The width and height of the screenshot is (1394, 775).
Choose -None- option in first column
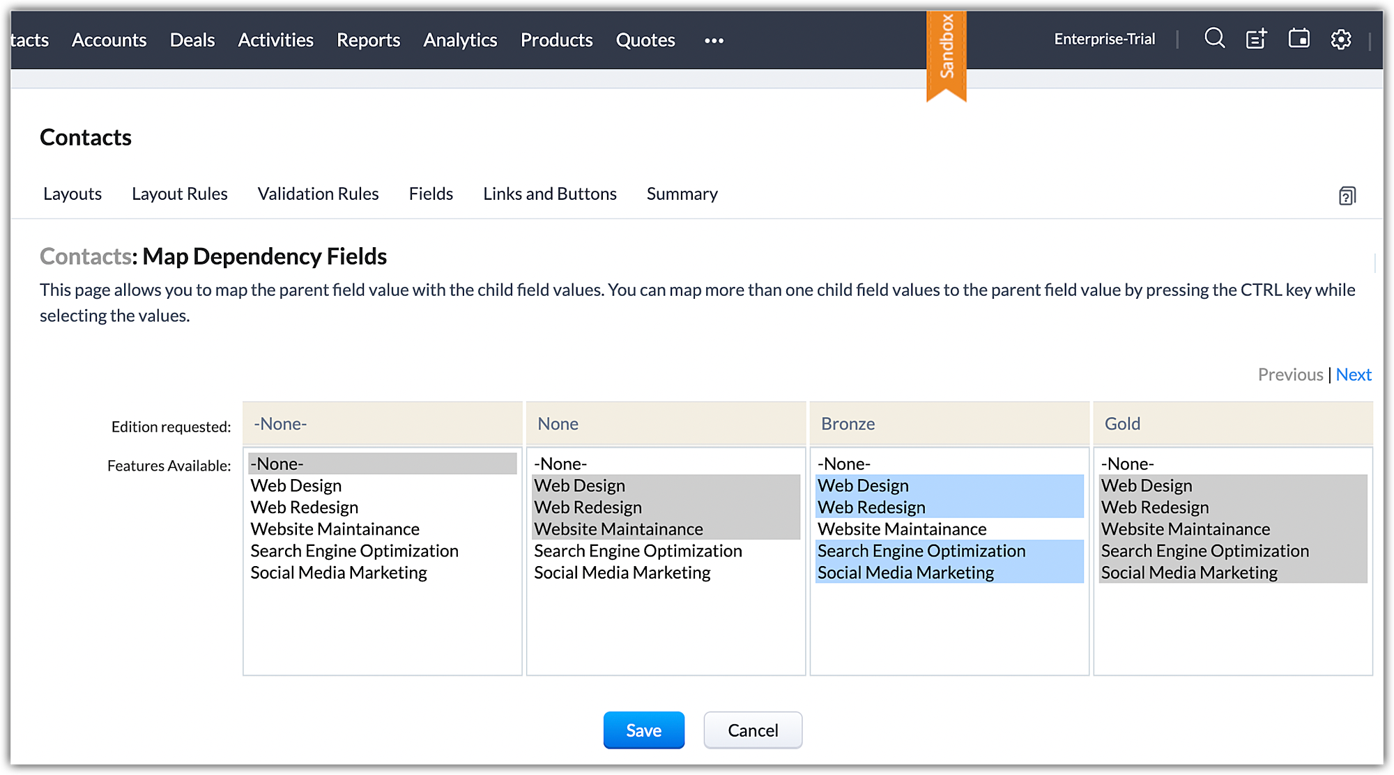point(277,464)
